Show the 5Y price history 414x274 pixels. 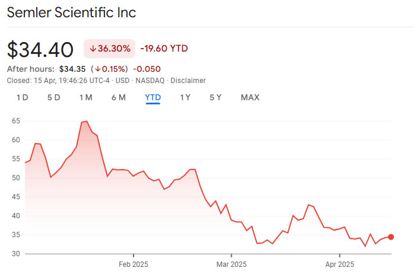click(215, 97)
